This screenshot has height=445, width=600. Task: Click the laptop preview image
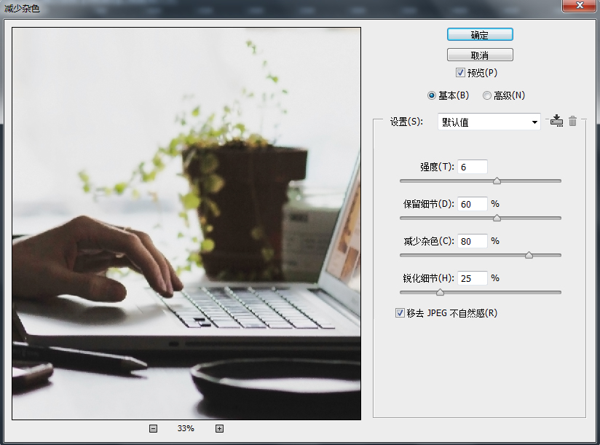186,224
